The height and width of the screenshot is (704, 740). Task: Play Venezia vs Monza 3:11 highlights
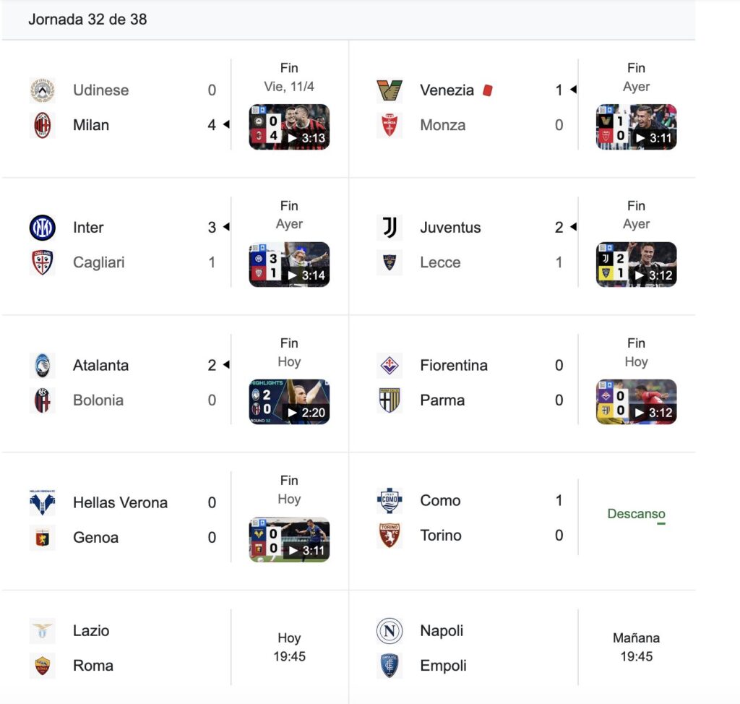click(636, 127)
